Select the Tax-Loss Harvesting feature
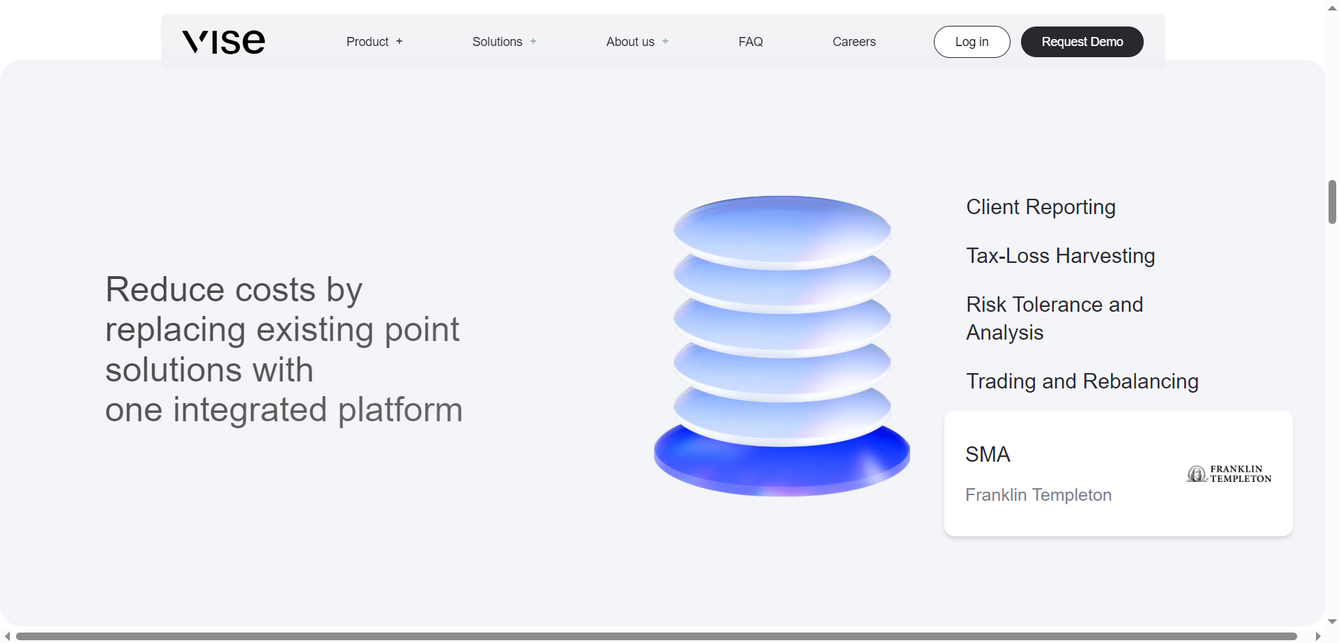Image resolution: width=1339 pixels, height=643 pixels. point(1060,255)
